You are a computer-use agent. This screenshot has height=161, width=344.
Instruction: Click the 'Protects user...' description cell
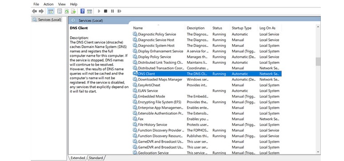[198, 124]
